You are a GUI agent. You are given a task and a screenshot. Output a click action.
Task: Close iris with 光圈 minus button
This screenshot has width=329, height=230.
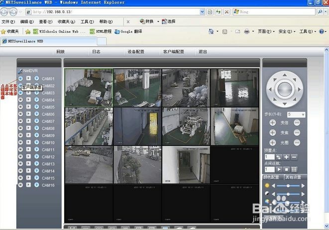297,143
